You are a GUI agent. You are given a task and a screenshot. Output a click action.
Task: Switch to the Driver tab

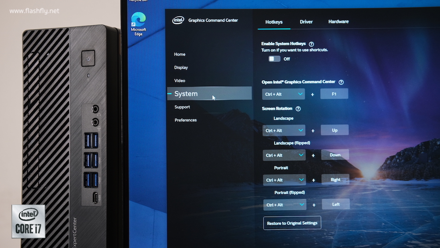[306, 22]
